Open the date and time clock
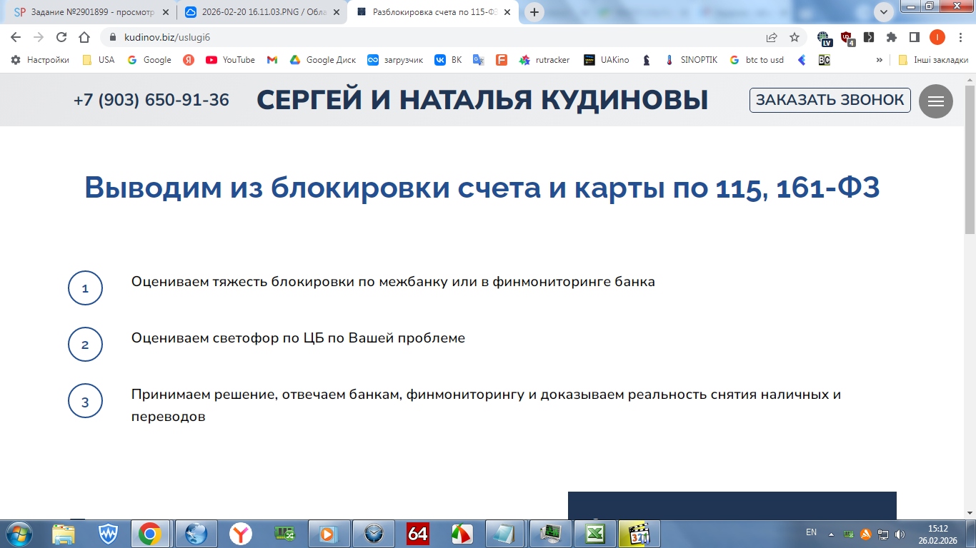This screenshot has width=976, height=548. click(x=937, y=534)
